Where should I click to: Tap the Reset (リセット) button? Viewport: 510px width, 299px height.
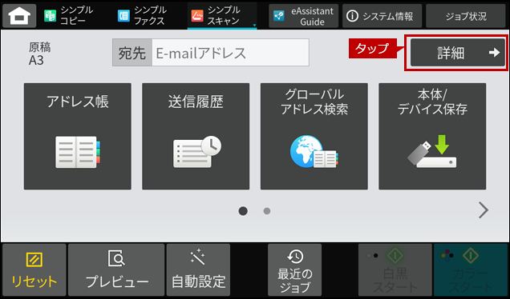pos(34,269)
